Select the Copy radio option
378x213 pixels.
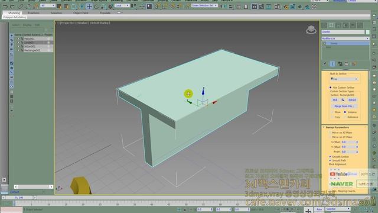tap(332, 117)
